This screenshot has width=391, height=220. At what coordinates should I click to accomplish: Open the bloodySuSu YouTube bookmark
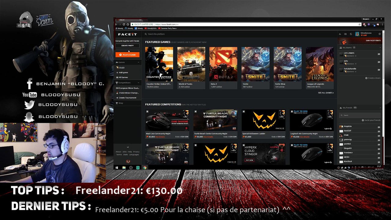151,28
